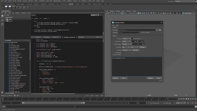Viewport: 197px width, 111px height.
Task: Open the Help menu in Playblast dialog
Action: (x=117, y=25)
